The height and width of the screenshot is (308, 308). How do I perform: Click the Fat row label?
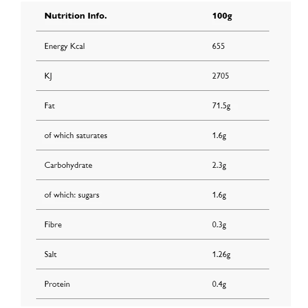pyautogui.click(x=49, y=106)
